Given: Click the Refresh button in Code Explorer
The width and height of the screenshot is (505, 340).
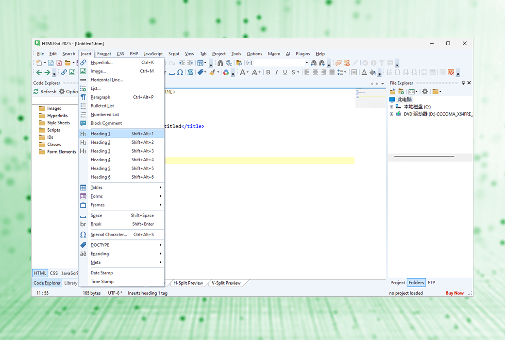Looking at the screenshot, I should (45, 91).
